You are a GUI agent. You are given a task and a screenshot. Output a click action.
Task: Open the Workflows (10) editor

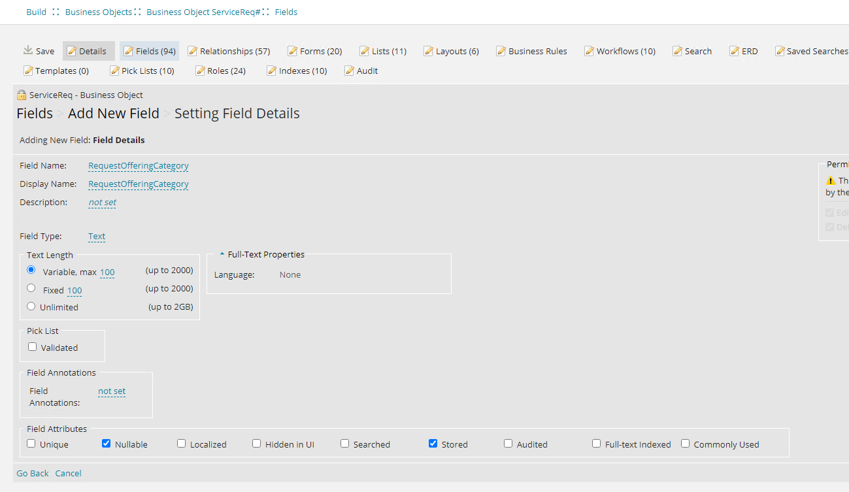[x=620, y=50]
